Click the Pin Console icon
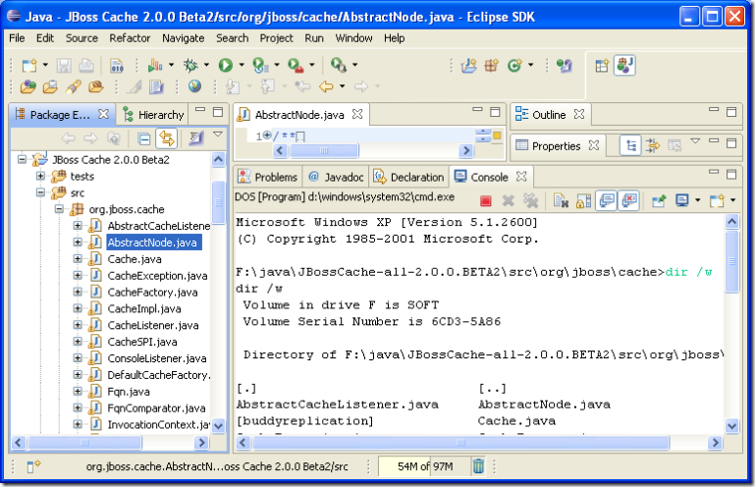This screenshot has height=487, width=755. click(x=659, y=200)
